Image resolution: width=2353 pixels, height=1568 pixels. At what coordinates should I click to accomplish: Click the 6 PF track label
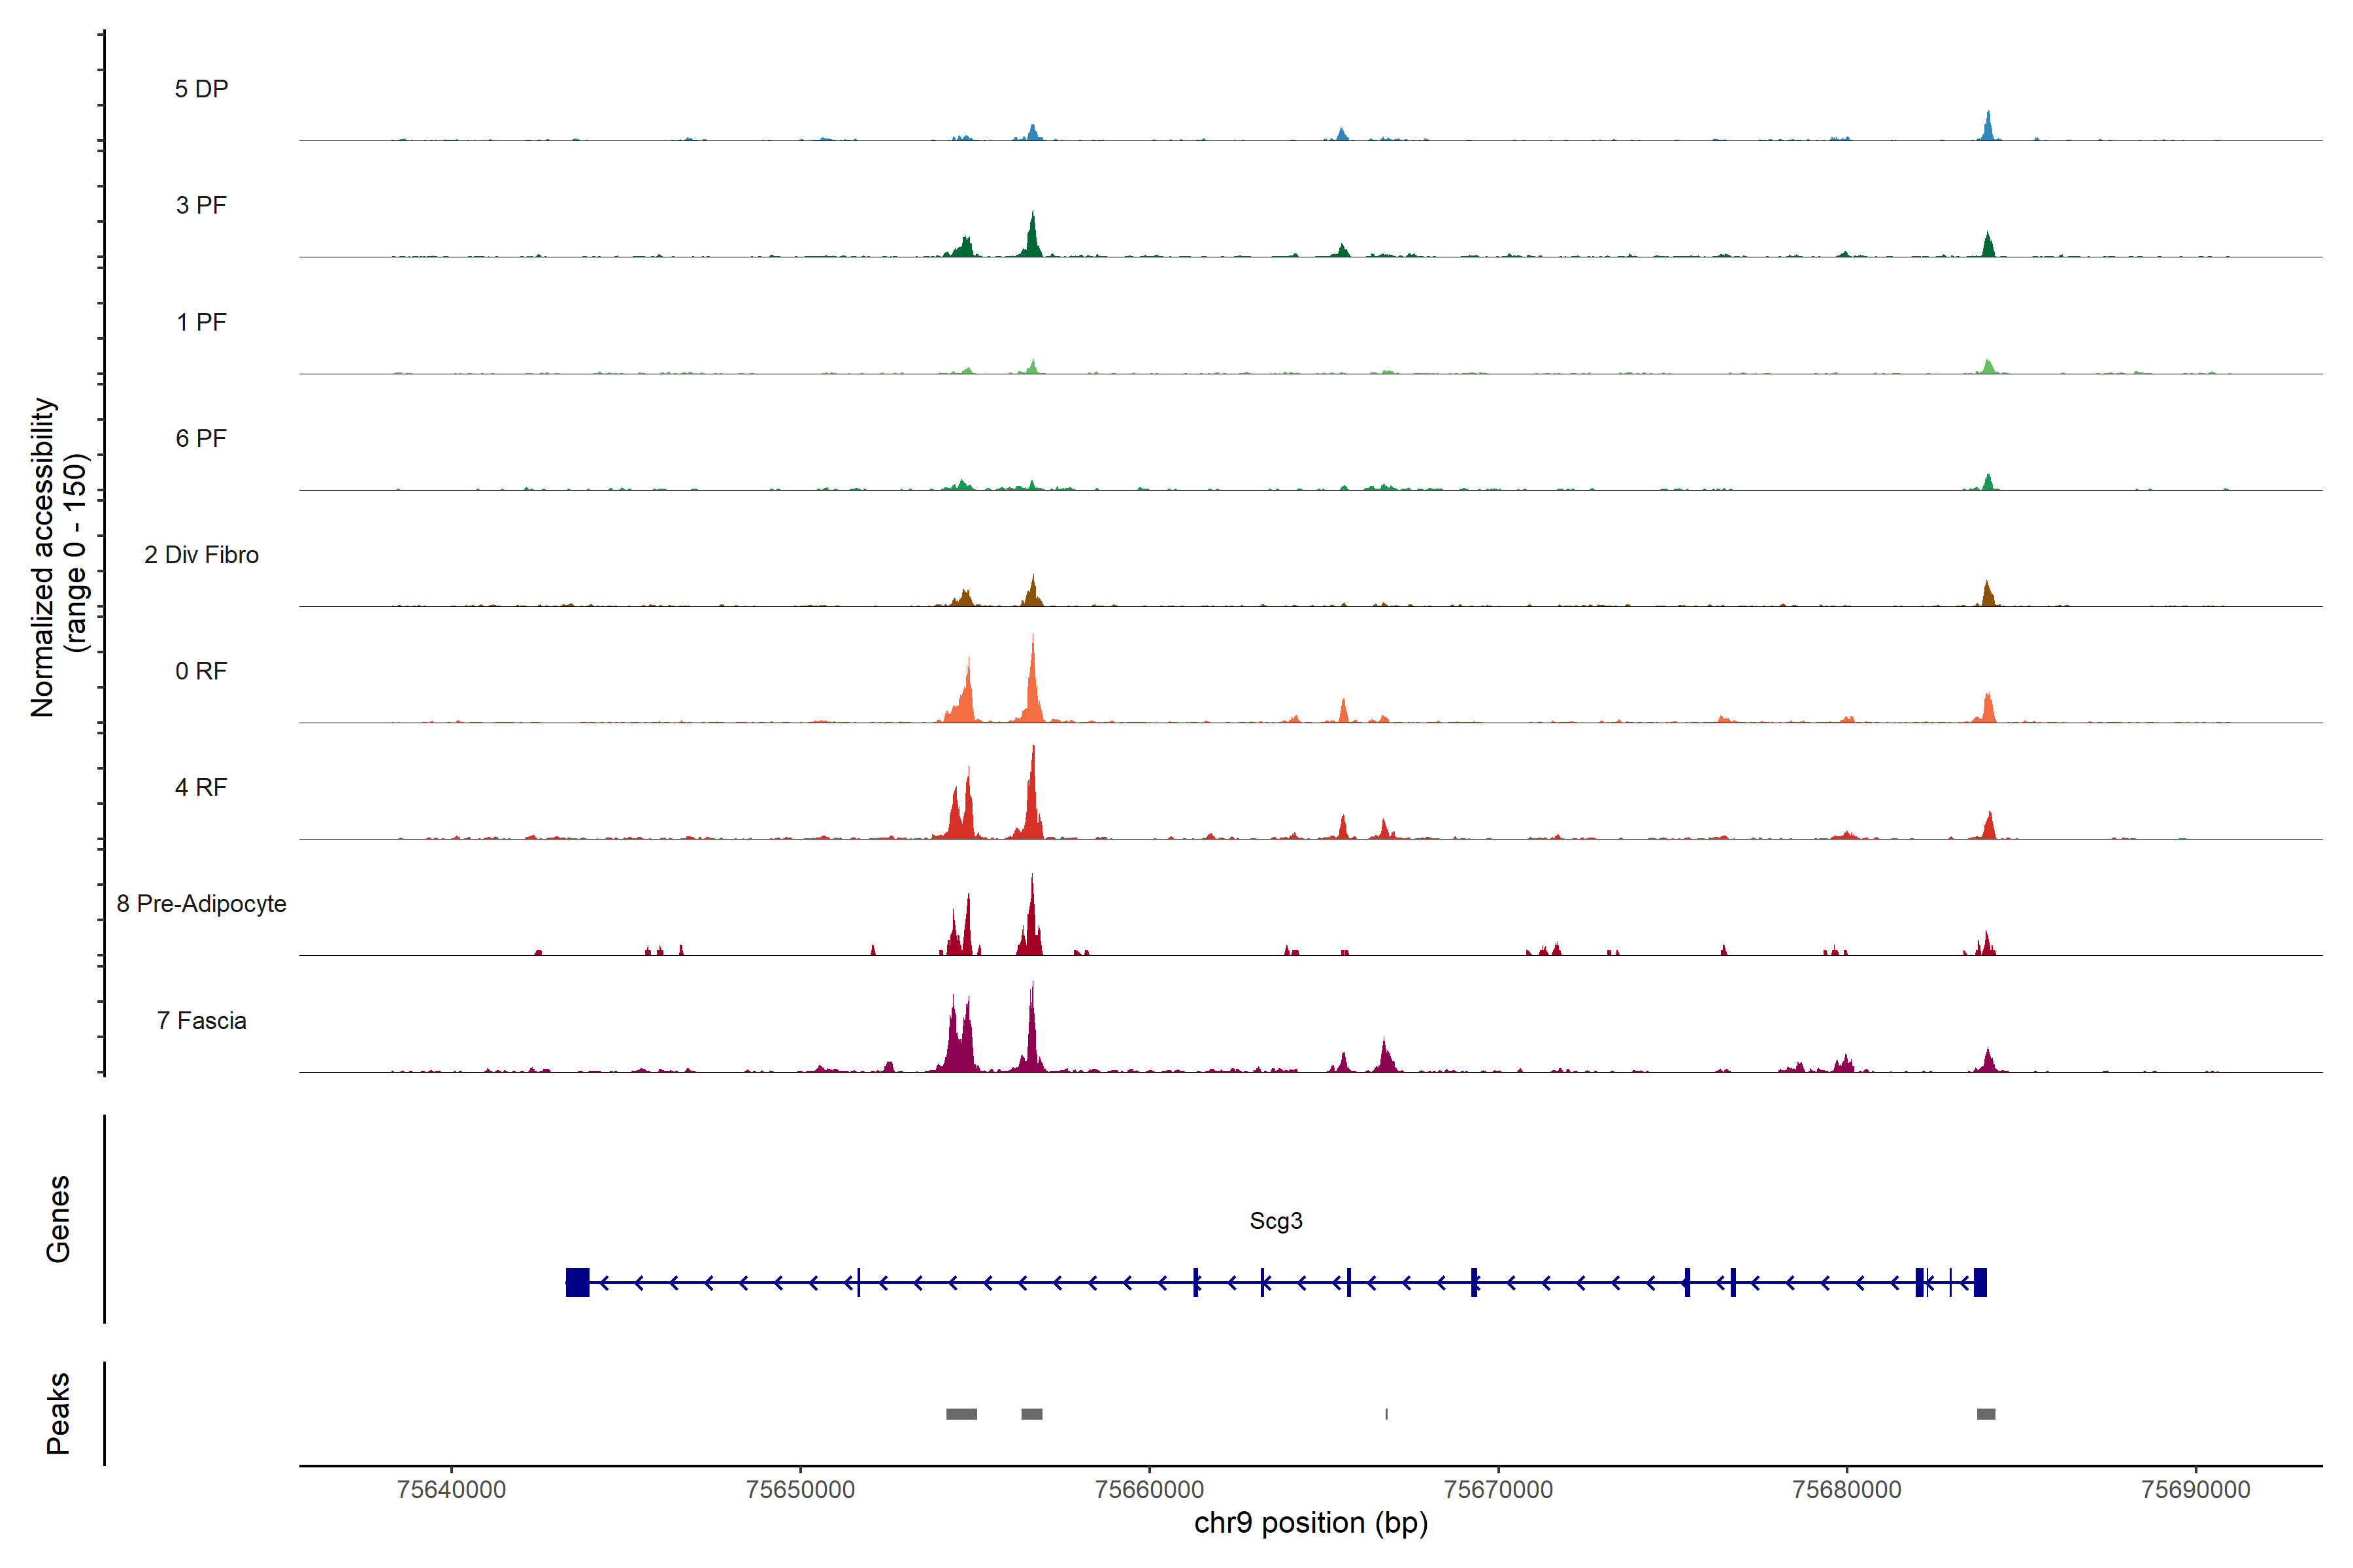201,438
